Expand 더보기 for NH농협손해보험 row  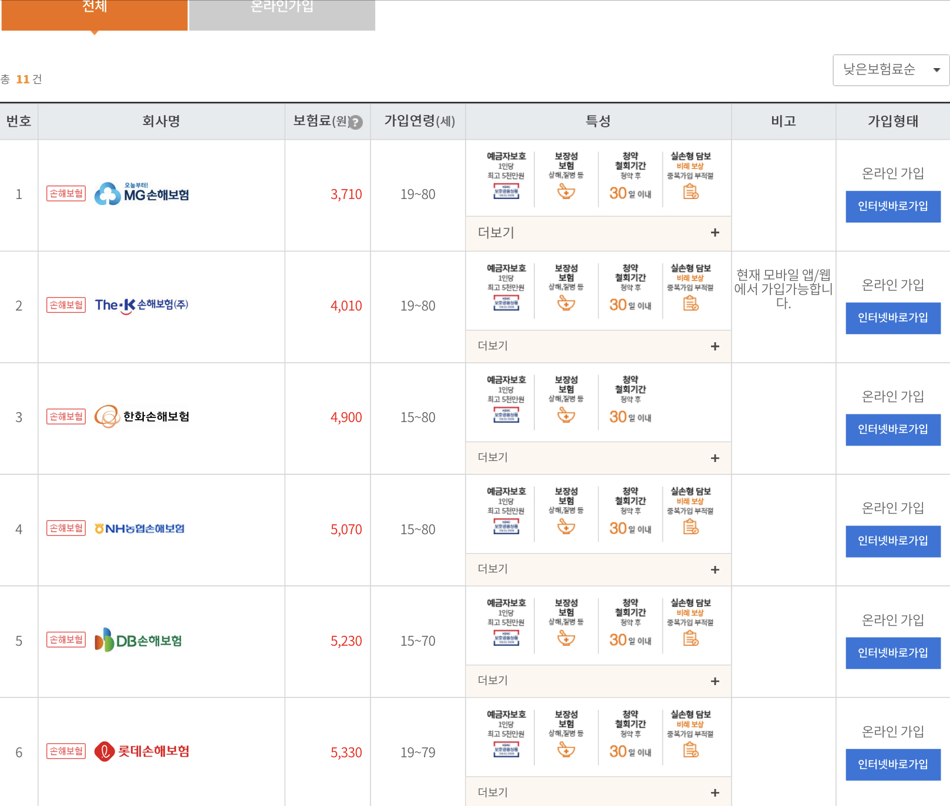tap(598, 569)
